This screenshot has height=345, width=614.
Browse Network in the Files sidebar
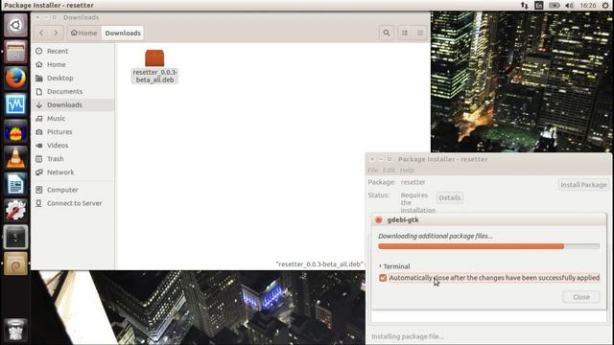73,172
